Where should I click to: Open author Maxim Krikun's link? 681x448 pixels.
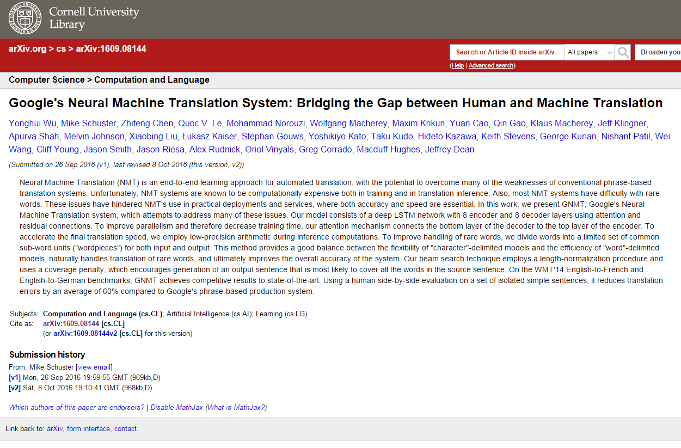tap(418, 123)
